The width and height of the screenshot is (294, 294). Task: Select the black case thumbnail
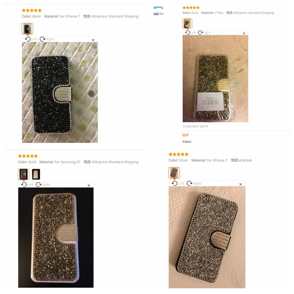coord(28,29)
